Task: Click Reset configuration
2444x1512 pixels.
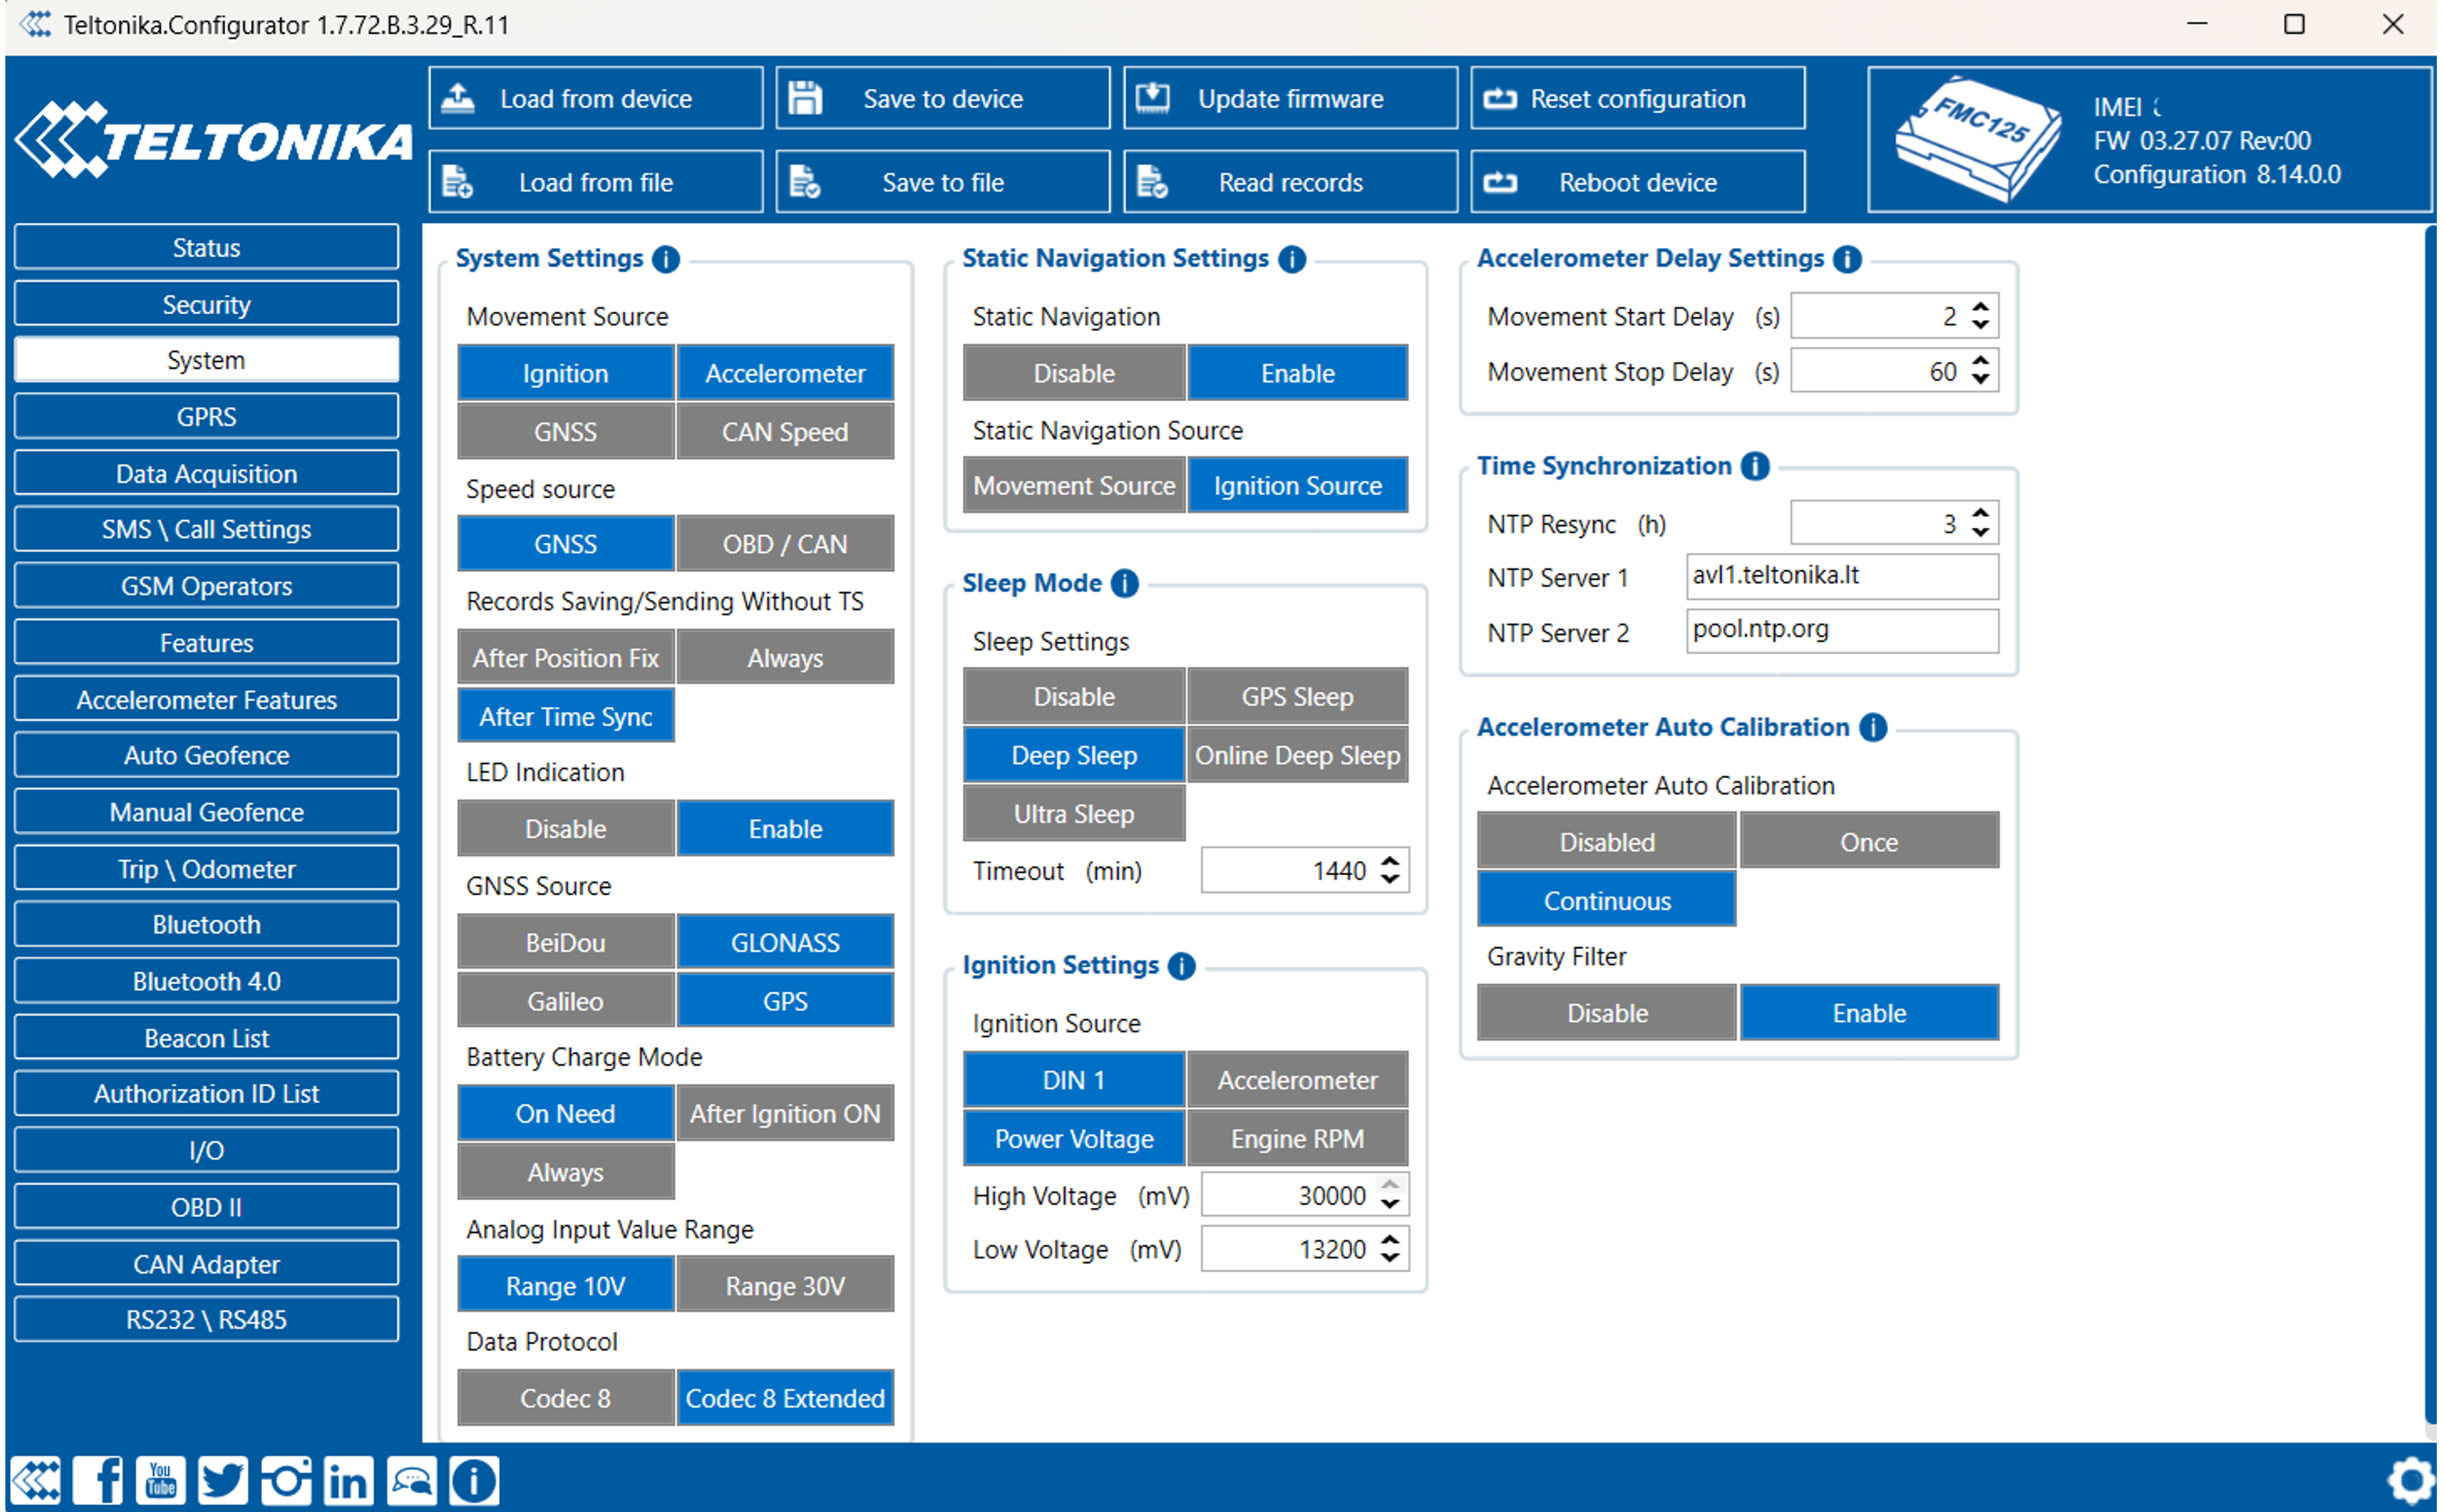Action: pyautogui.click(x=1638, y=98)
